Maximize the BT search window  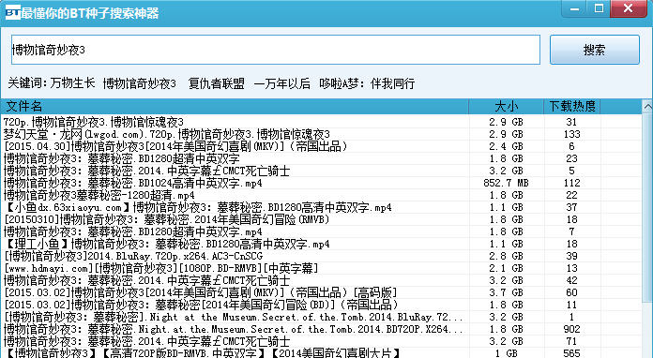coord(599,8)
